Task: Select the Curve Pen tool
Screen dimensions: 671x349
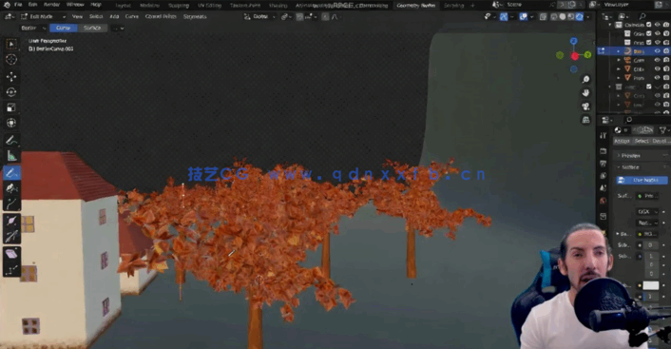Action: [x=11, y=188]
